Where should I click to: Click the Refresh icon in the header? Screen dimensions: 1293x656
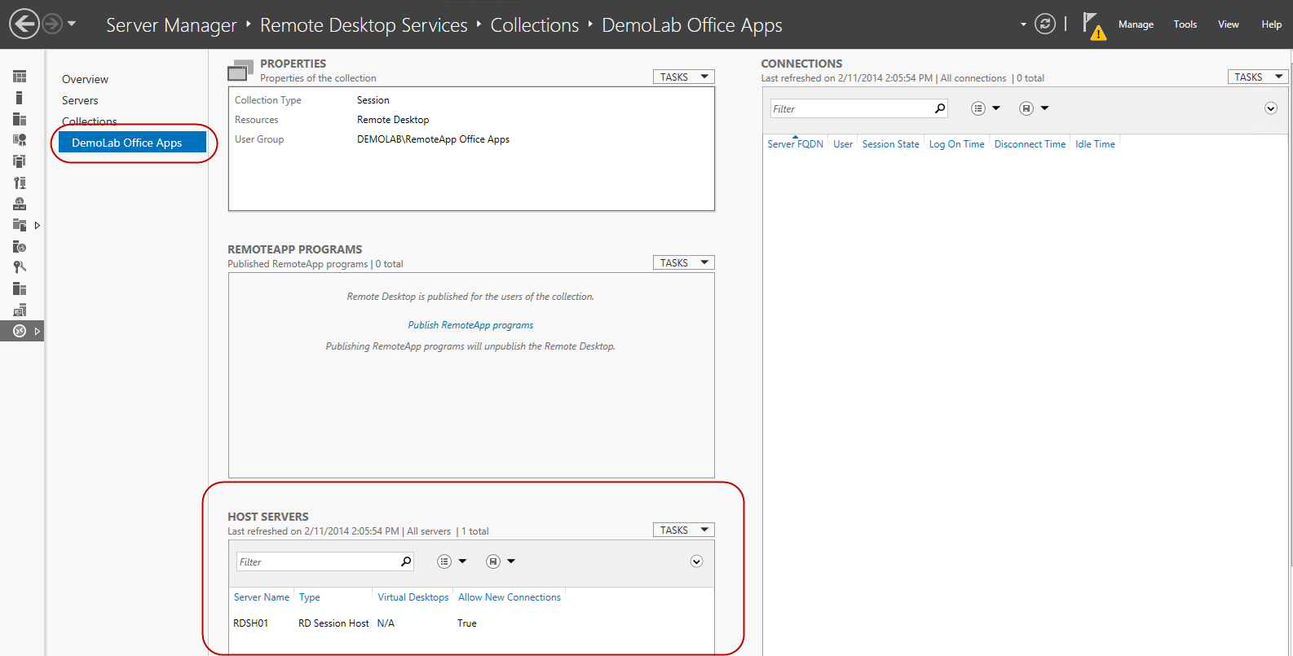click(1044, 24)
